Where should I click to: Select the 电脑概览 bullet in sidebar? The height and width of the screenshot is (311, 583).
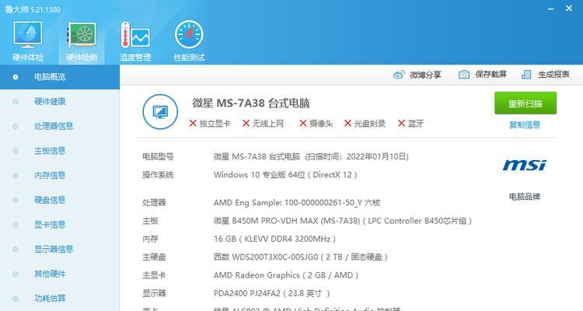click(16, 77)
